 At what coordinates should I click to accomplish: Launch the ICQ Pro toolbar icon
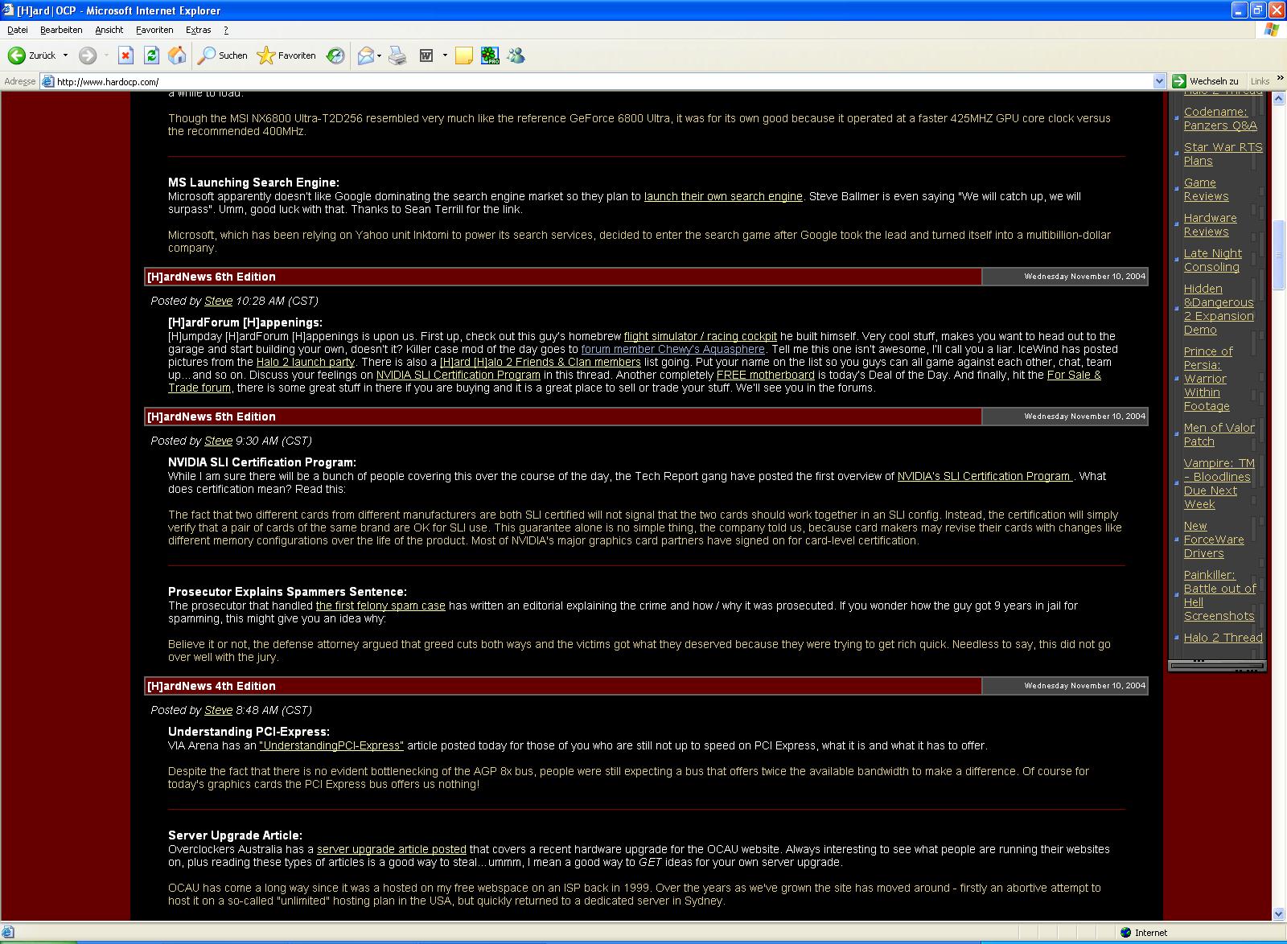tap(490, 55)
